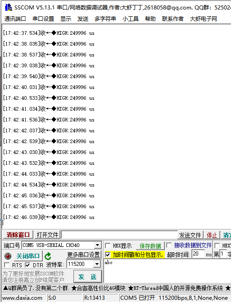
Task: Toggle the cut-off HEX send checkbox at right edge
Action: pyautogui.click(x=217, y=246)
